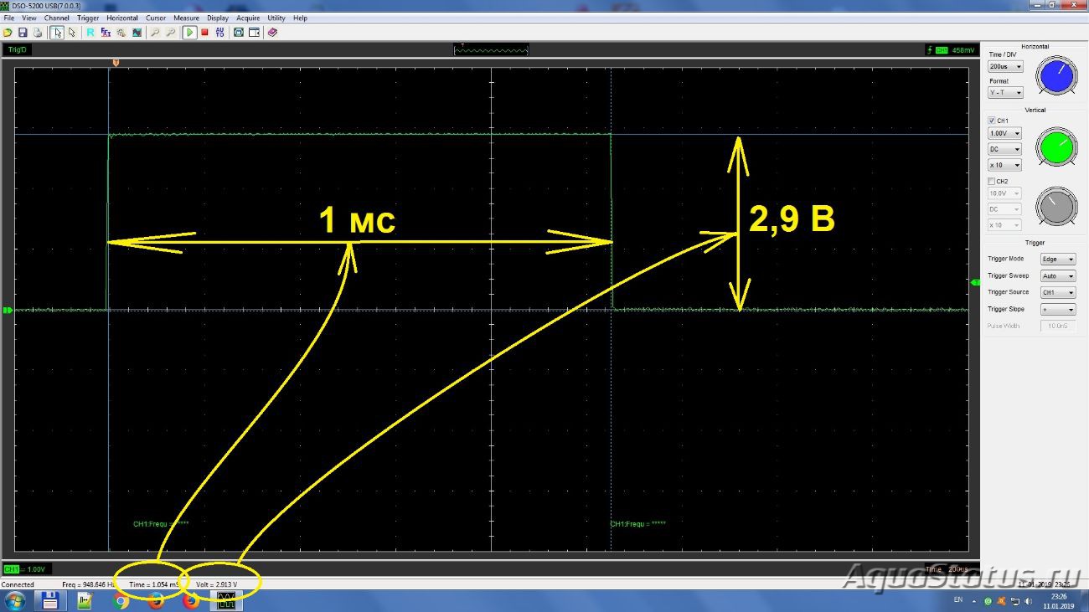The image size is (1089, 612).
Task: Click the Connected status bar text
Action: point(18,584)
